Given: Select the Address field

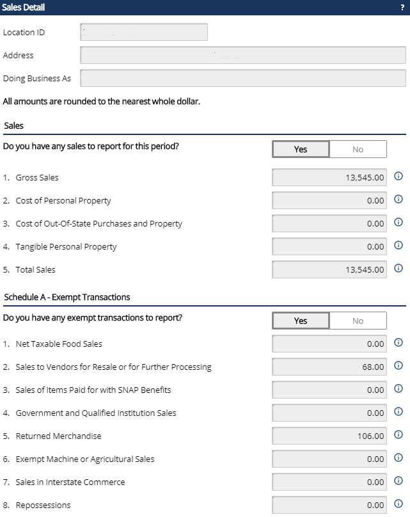Looking at the screenshot, I should [x=243, y=55].
